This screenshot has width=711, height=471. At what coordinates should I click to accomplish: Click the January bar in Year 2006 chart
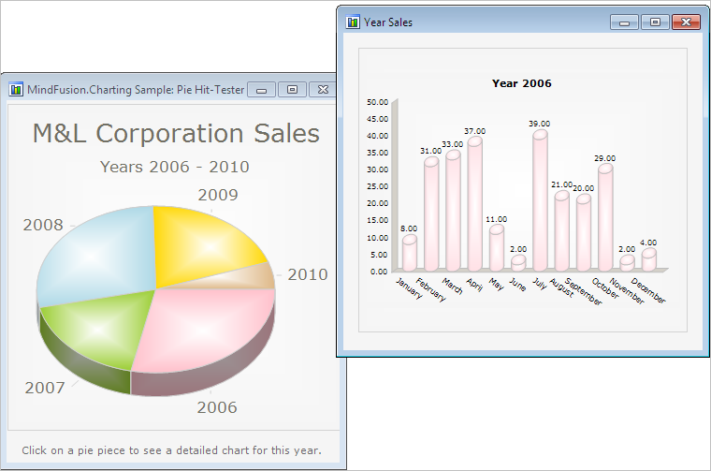410,253
